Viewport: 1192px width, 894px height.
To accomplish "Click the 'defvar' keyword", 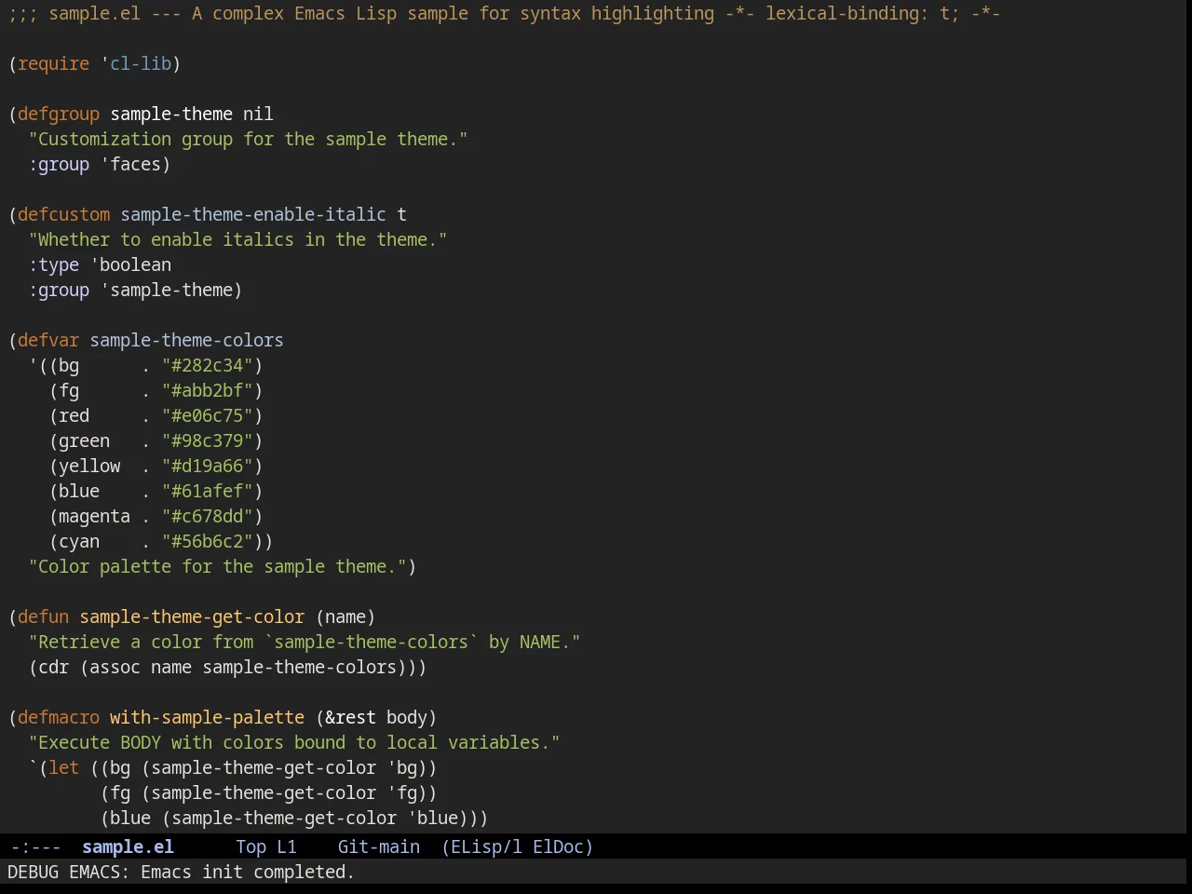I will point(48,340).
